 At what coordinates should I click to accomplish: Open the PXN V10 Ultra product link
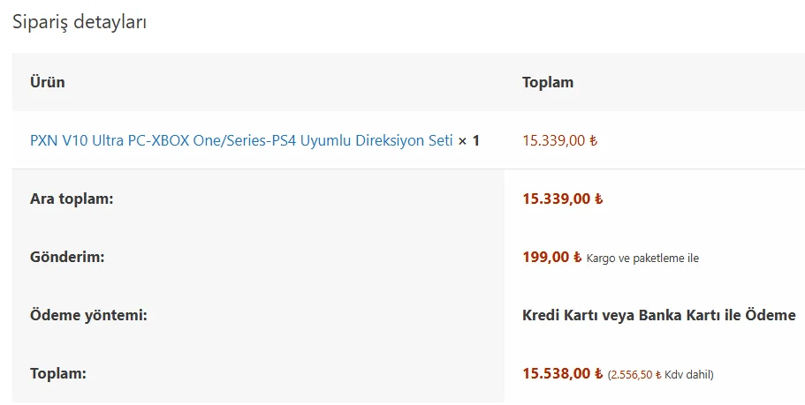241,140
